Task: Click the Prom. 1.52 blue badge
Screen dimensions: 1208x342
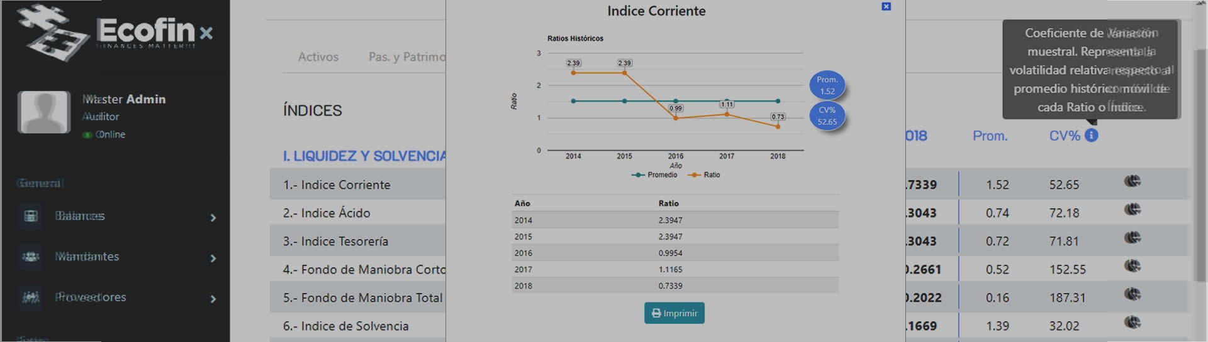Action: coord(827,85)
